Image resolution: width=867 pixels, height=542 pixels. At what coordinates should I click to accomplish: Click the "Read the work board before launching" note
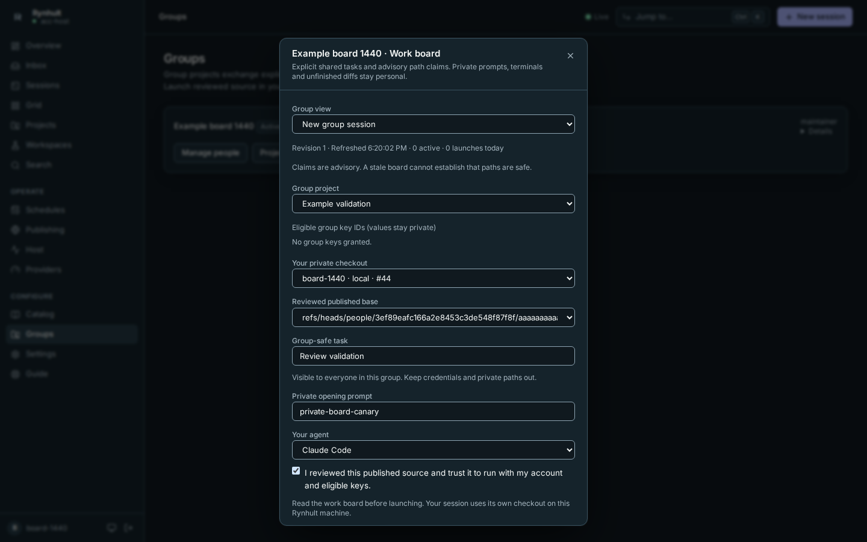pos(430,508)
